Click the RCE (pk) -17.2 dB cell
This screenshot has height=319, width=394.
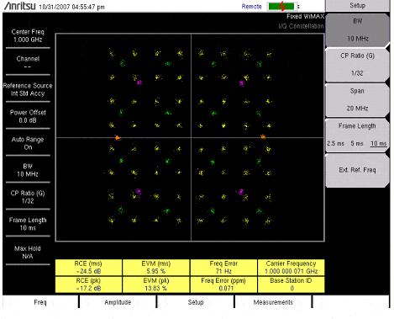[x=88, y=284]
